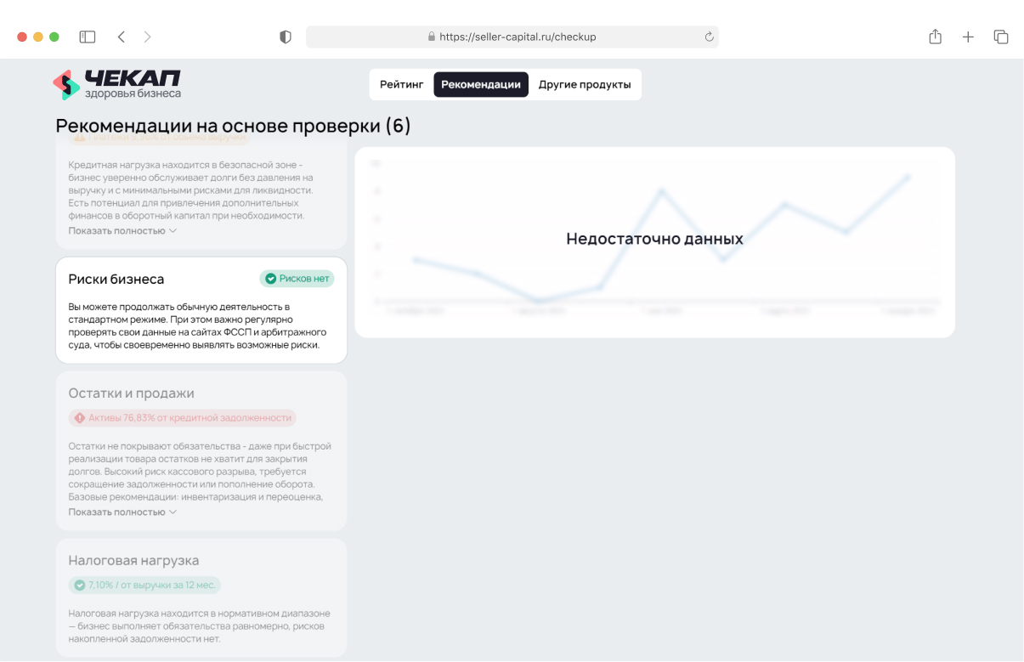The height and width of the screenshot is (662, 1024).
Task: Click the Чекап здоровья бизнеса logo
Action: (x=116, y=85)
